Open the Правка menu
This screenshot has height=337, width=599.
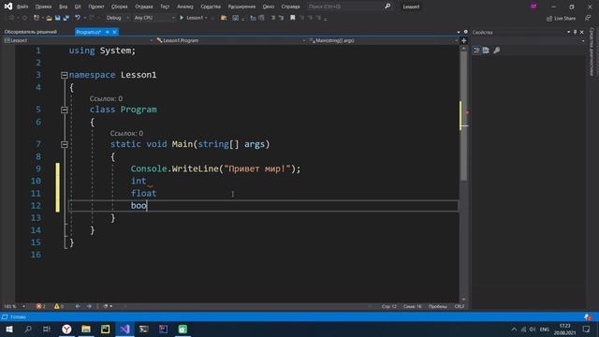[43, 7]
